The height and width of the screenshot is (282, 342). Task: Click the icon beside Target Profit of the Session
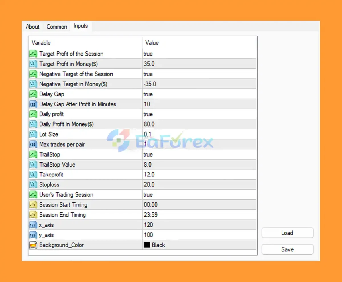pos(33,54)
